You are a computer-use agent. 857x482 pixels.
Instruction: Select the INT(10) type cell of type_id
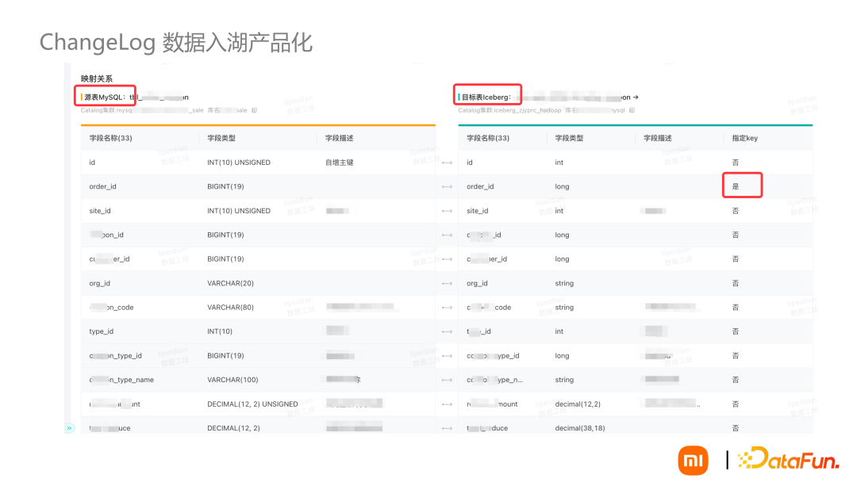(x=220, y=331)
